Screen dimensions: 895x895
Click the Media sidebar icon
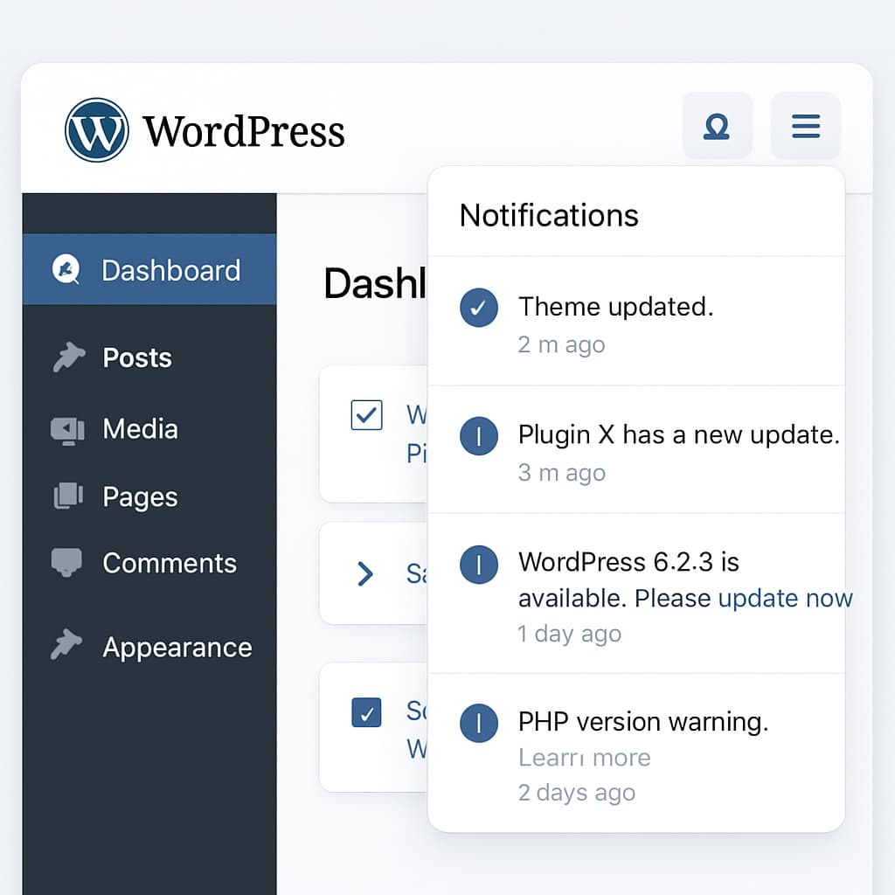[x=67, y=430]
